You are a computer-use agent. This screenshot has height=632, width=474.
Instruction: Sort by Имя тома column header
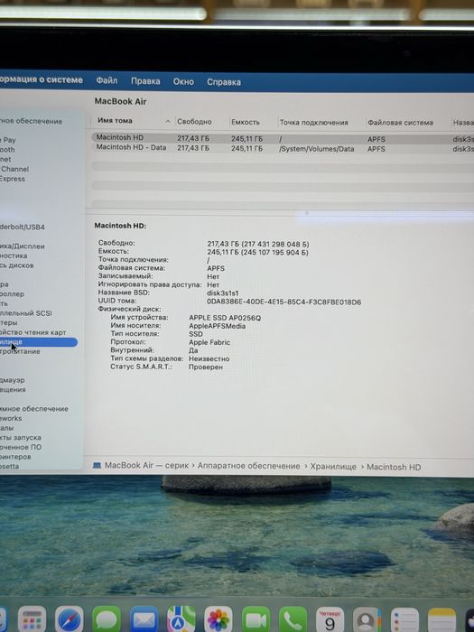tap(115, 120)
